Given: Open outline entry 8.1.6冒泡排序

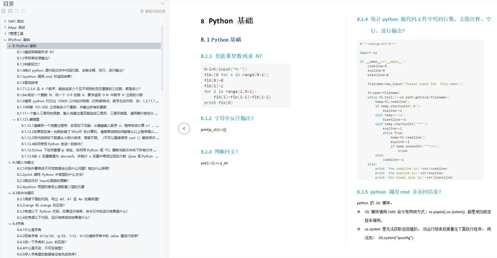Looking at the screenshot, I should pyautogui.click(x=27, y=83).
